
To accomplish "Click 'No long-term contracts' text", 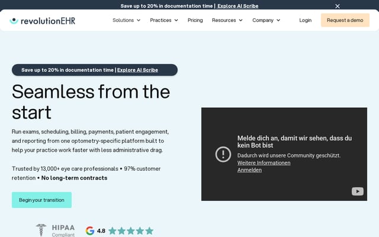I will [74, 178].
